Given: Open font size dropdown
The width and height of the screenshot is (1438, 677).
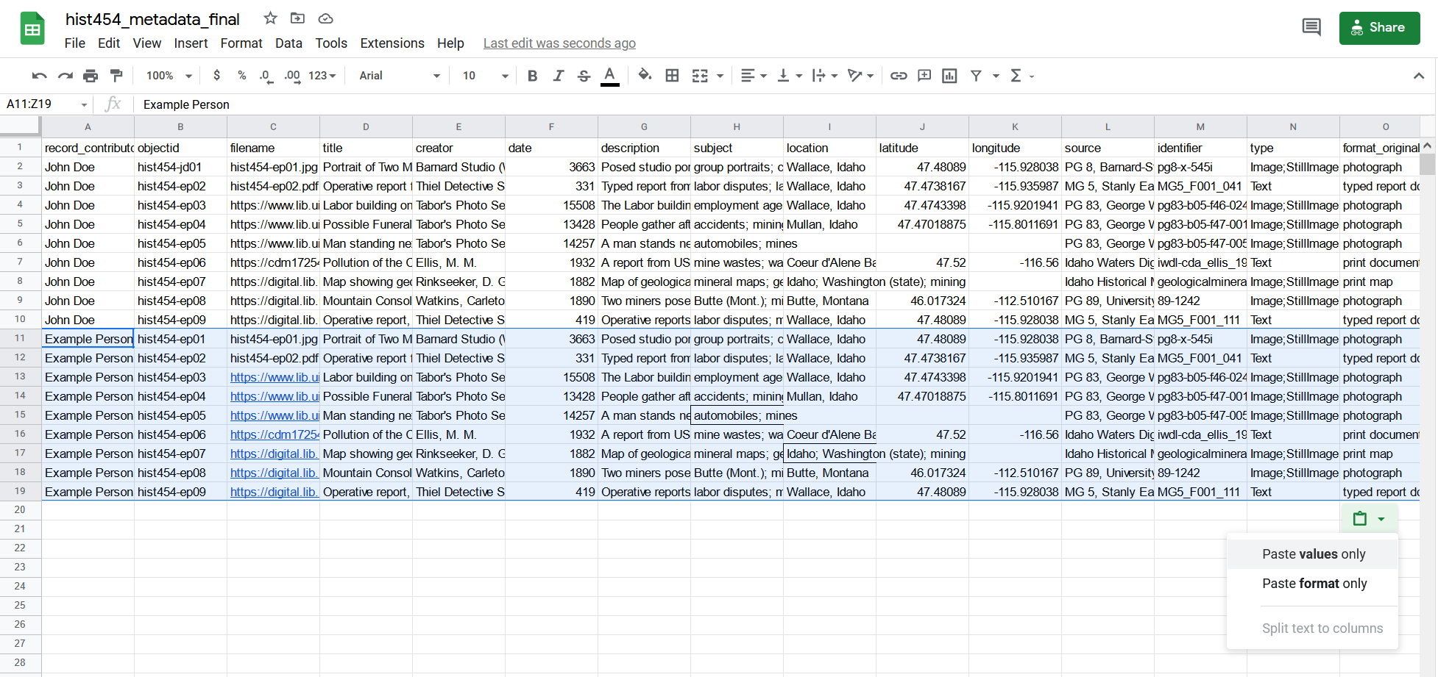Looking at the screenshot, I should click(x=486, y=76).
